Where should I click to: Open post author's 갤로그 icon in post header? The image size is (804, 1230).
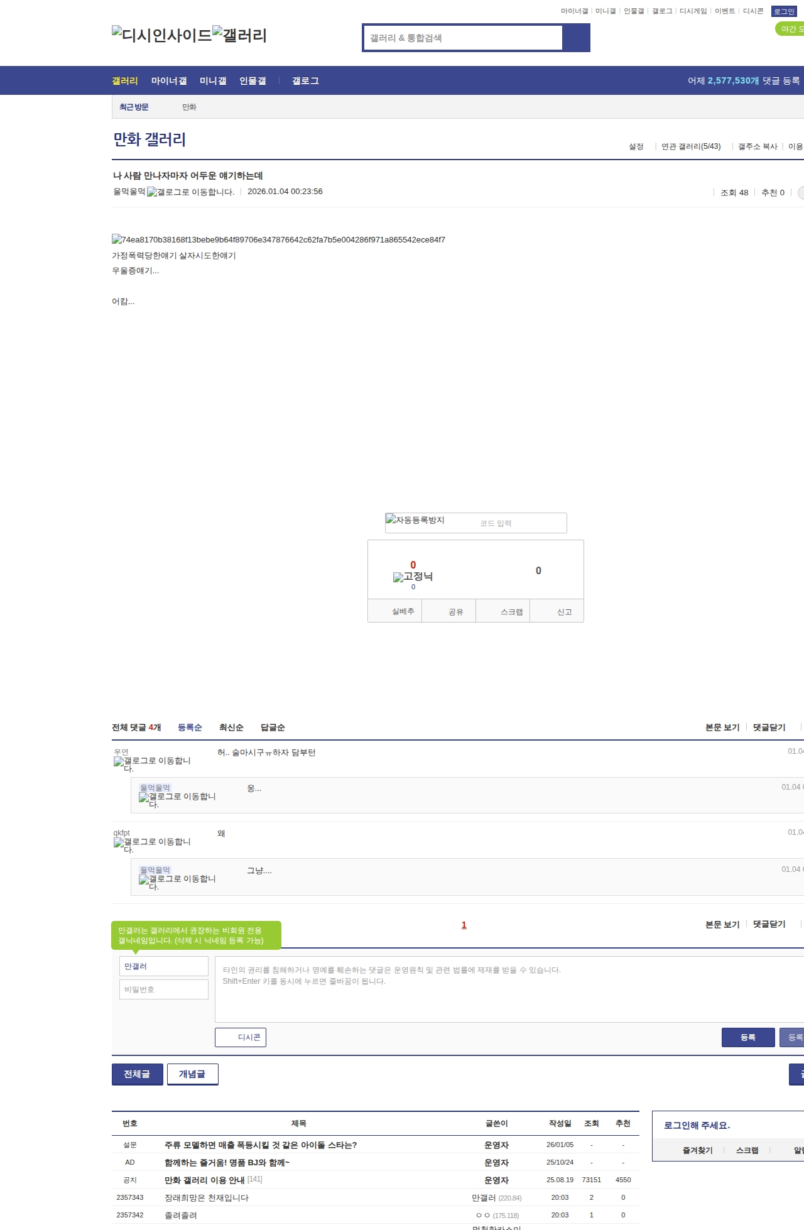click(x=190, y=192)
